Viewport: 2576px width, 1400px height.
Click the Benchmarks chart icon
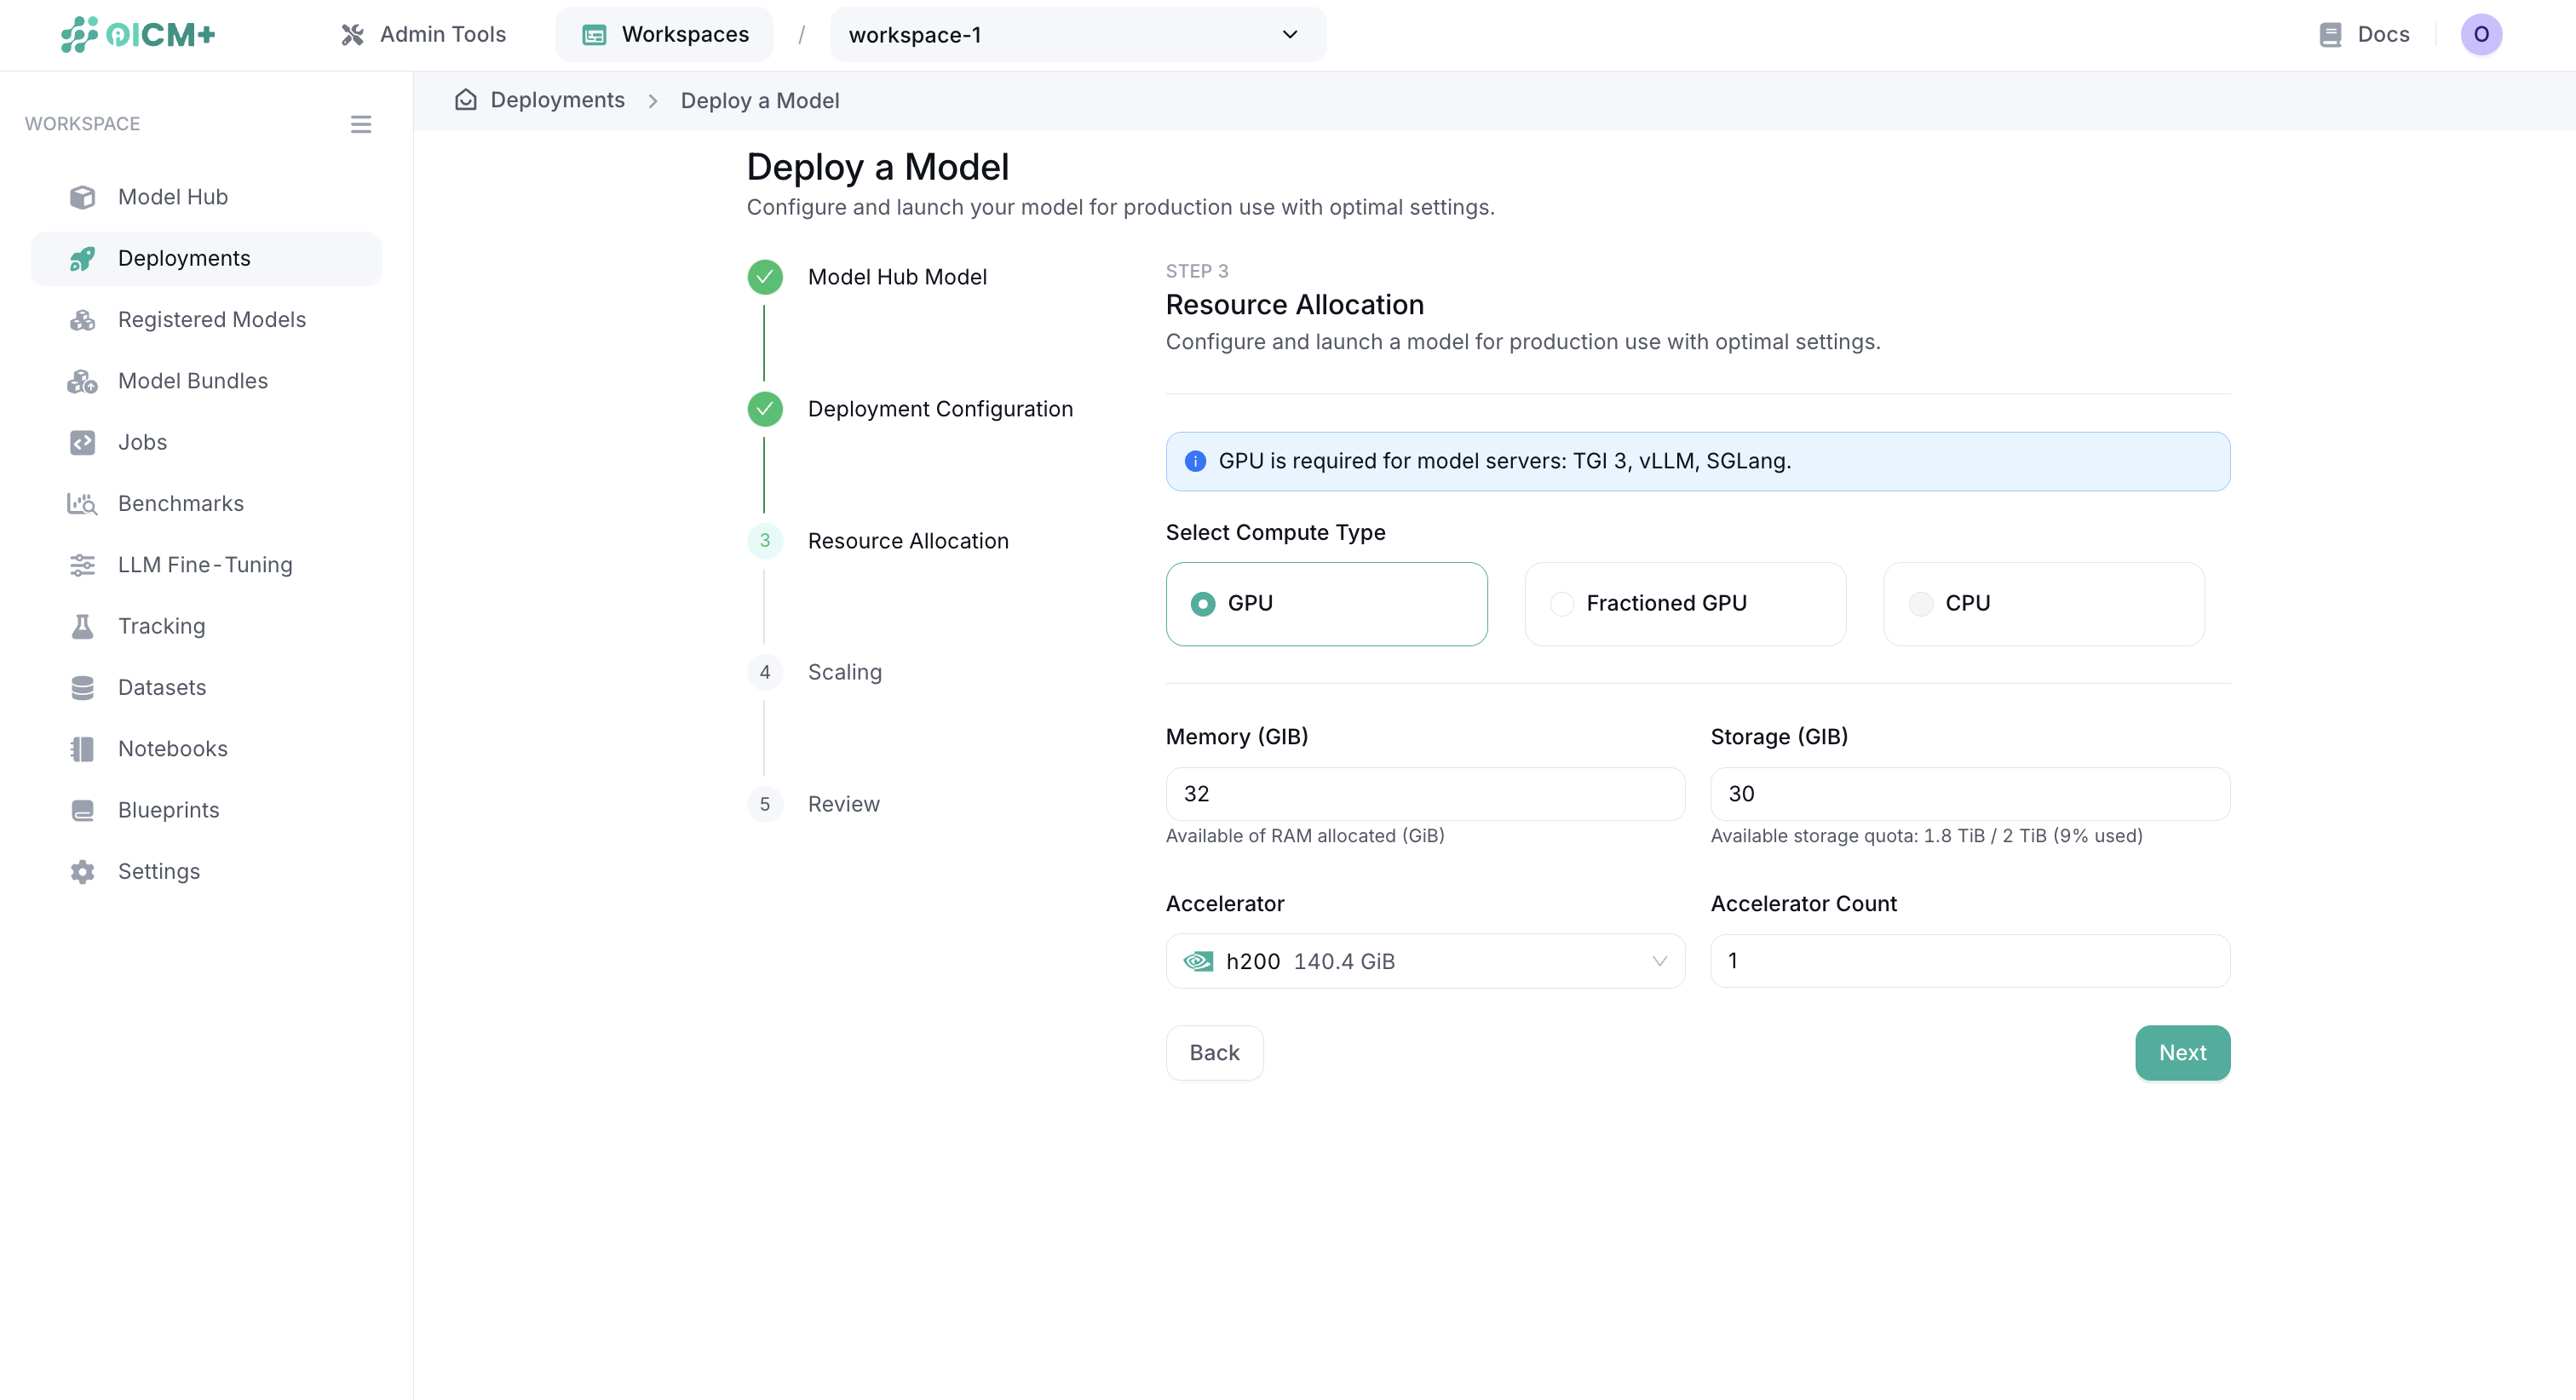click(82, 503)
